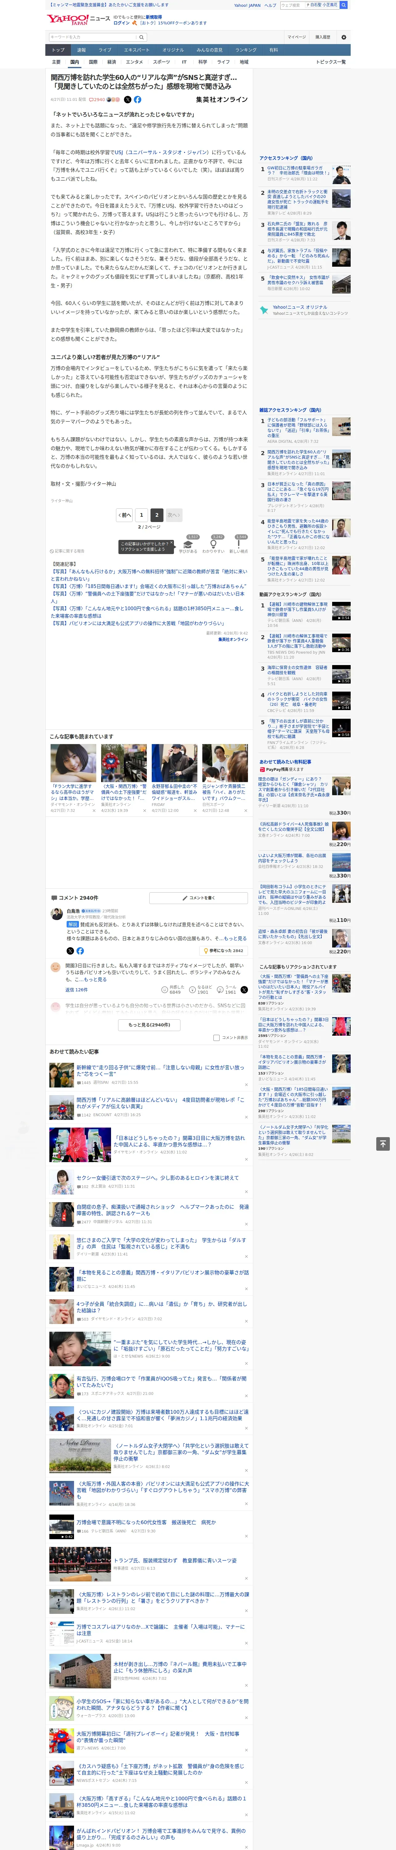Click 購入履歴 link
Viewport: 396px width, 1850px height.
323,37
